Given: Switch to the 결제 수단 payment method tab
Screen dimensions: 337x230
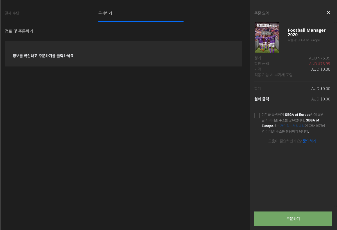Looking at the screenshot, I should coord(12,13).
